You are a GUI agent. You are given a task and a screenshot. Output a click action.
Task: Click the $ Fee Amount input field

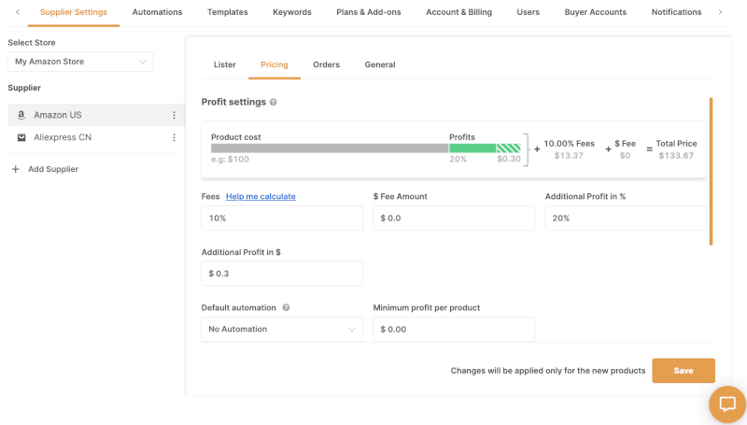click(x=454, y=219)
